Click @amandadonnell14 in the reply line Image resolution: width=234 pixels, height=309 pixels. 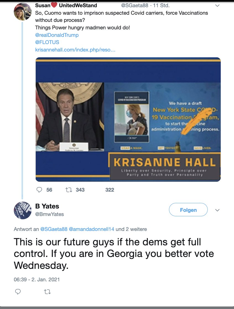click(91, 229)
